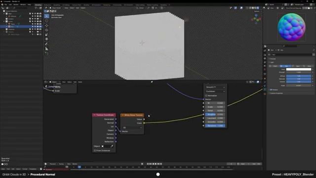Click the timeline auto-keying record icon
Viewport: 316px width, 178px height.
(142, 164)
